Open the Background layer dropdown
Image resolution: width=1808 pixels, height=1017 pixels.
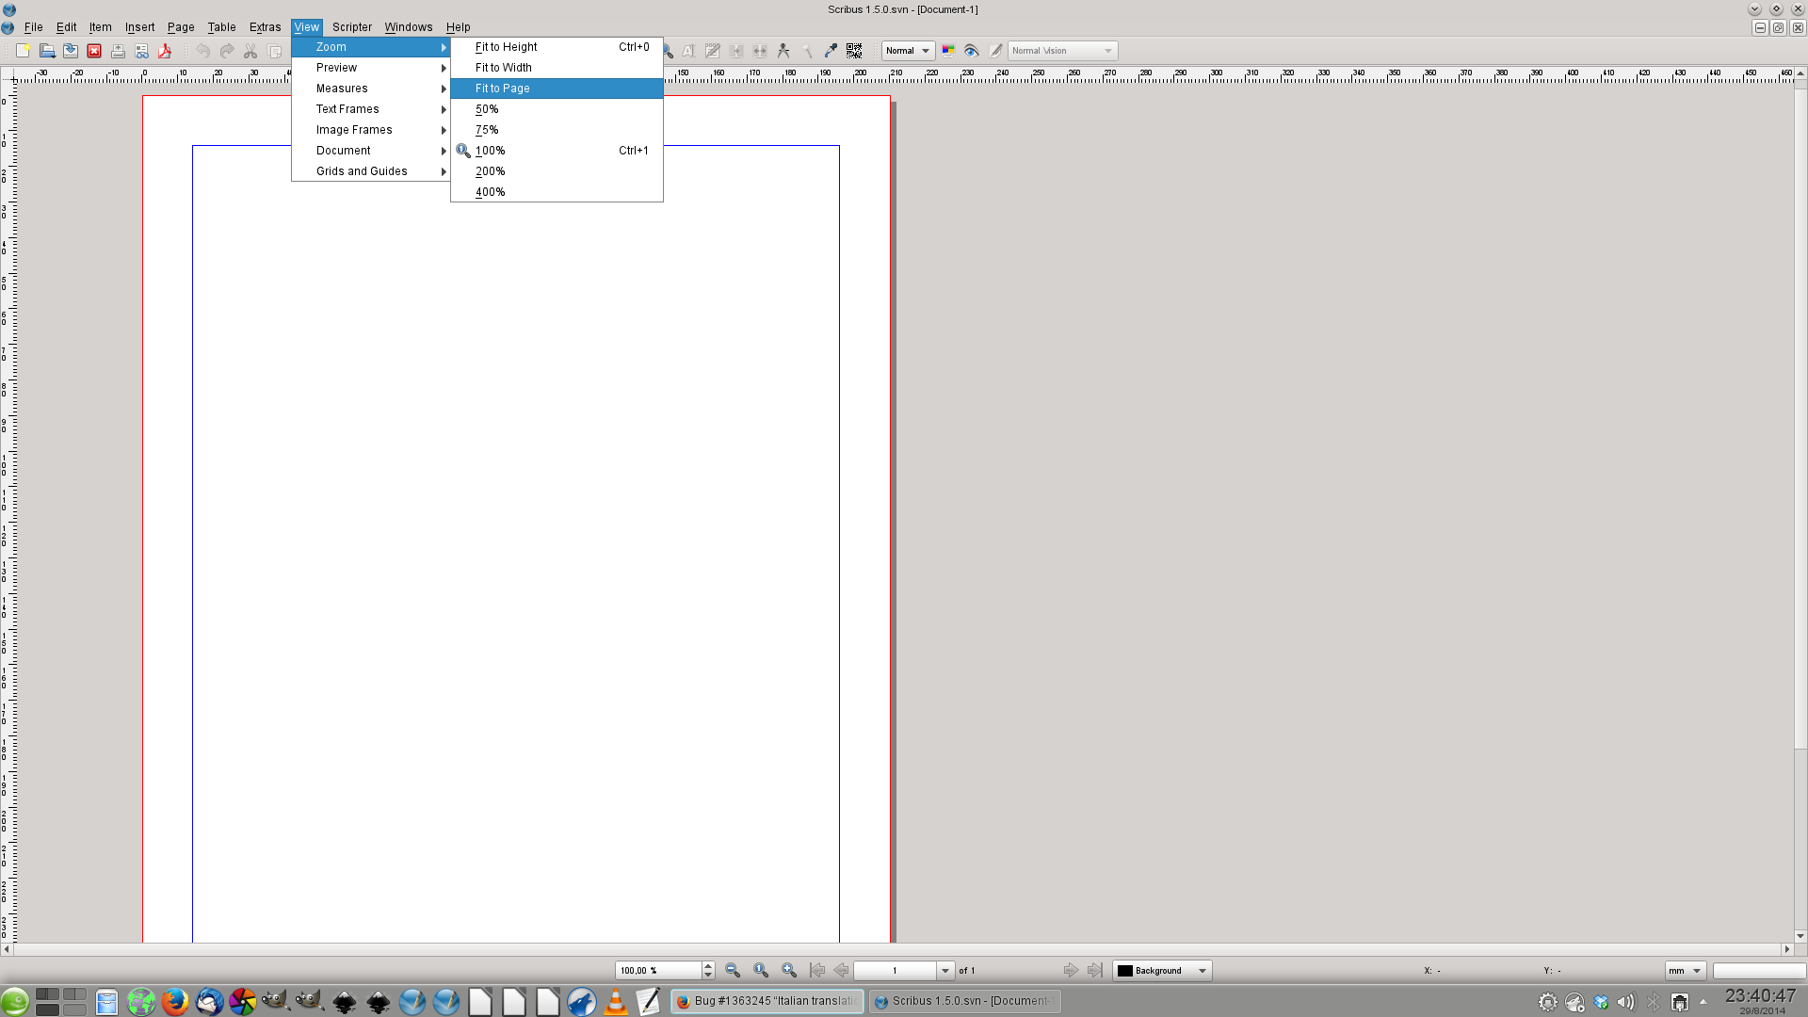tap(1162, 971)
